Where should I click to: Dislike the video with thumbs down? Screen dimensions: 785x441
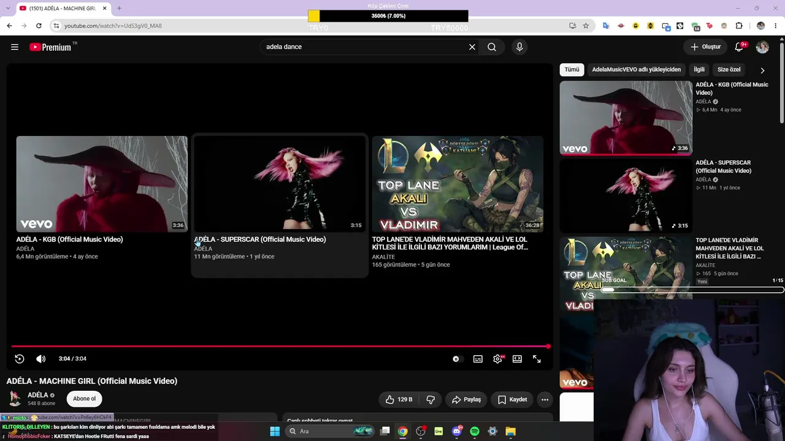point(431,399)
